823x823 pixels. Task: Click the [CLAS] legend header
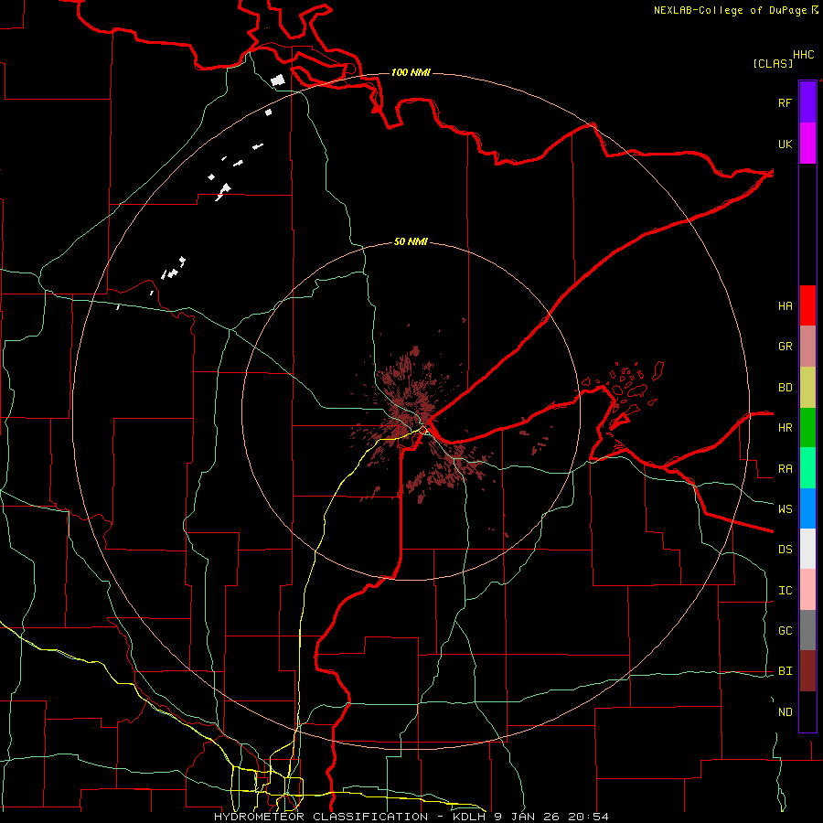click(x=773, y=63)
